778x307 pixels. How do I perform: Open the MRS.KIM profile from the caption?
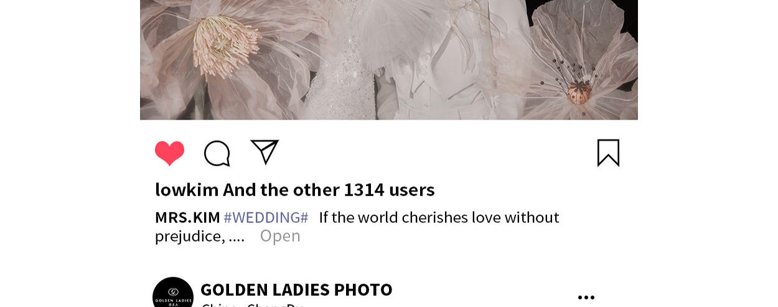187,217
